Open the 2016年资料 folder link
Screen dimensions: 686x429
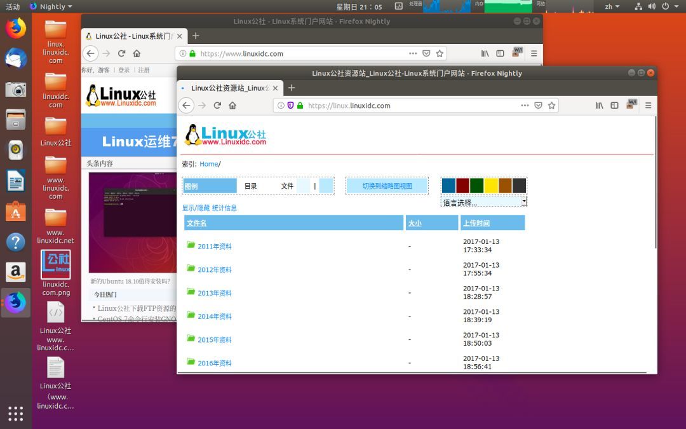pos(215,363)
